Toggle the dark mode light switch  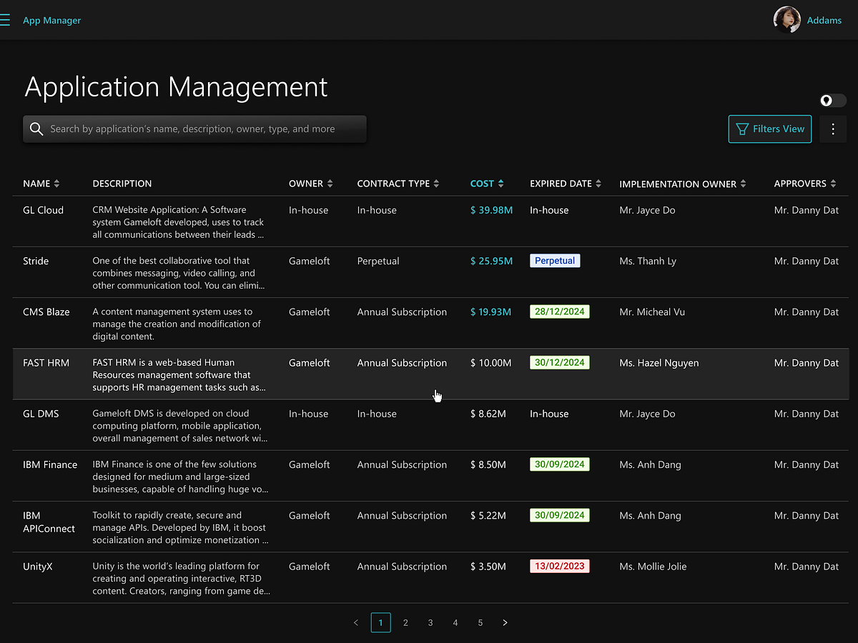pos(832,101)
